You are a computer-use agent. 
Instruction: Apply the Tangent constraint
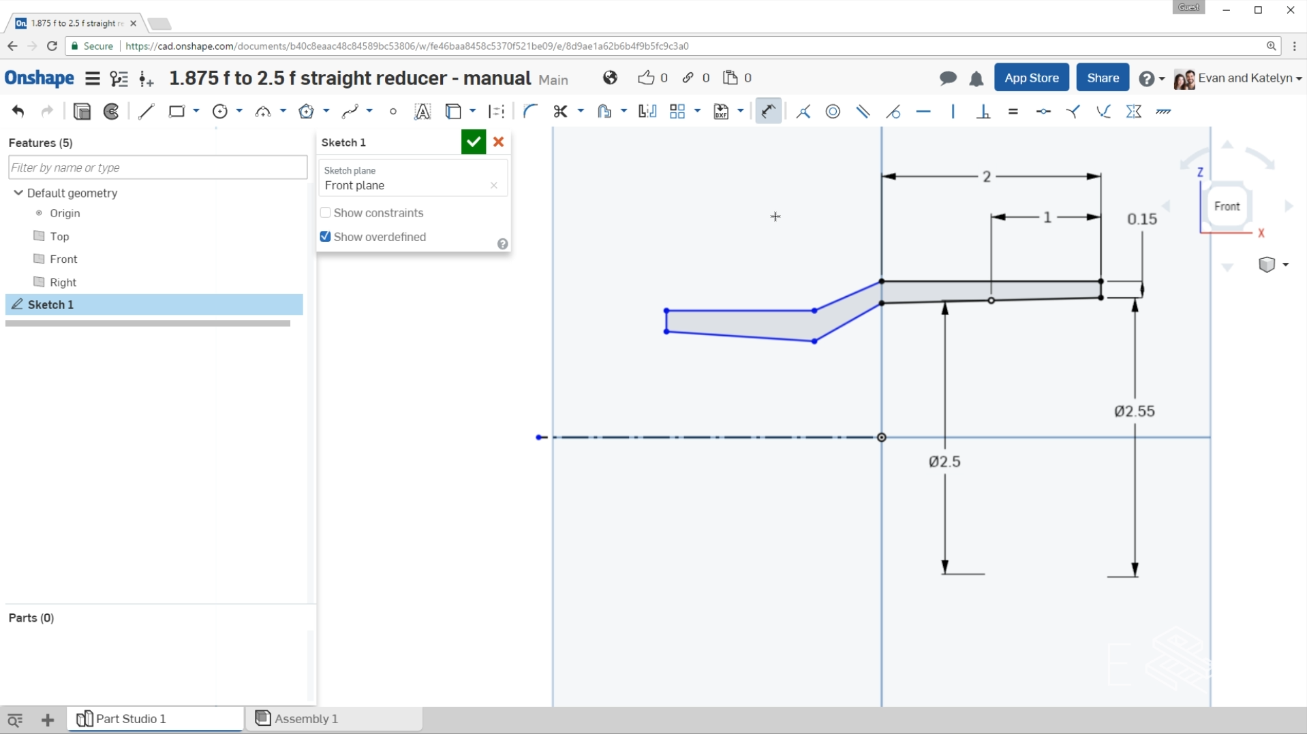(893, 112)
